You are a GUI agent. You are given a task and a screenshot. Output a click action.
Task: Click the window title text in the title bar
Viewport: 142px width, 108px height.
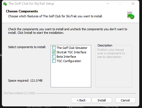[31, 4]
